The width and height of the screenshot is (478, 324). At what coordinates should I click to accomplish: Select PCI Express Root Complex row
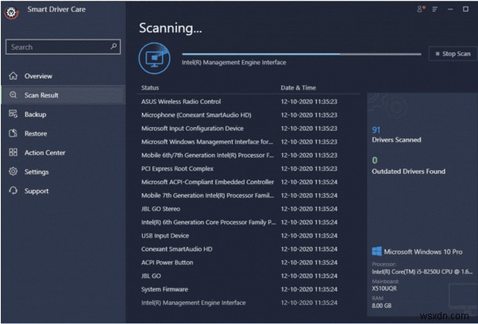pyautogui.click(x=249, y=168)
